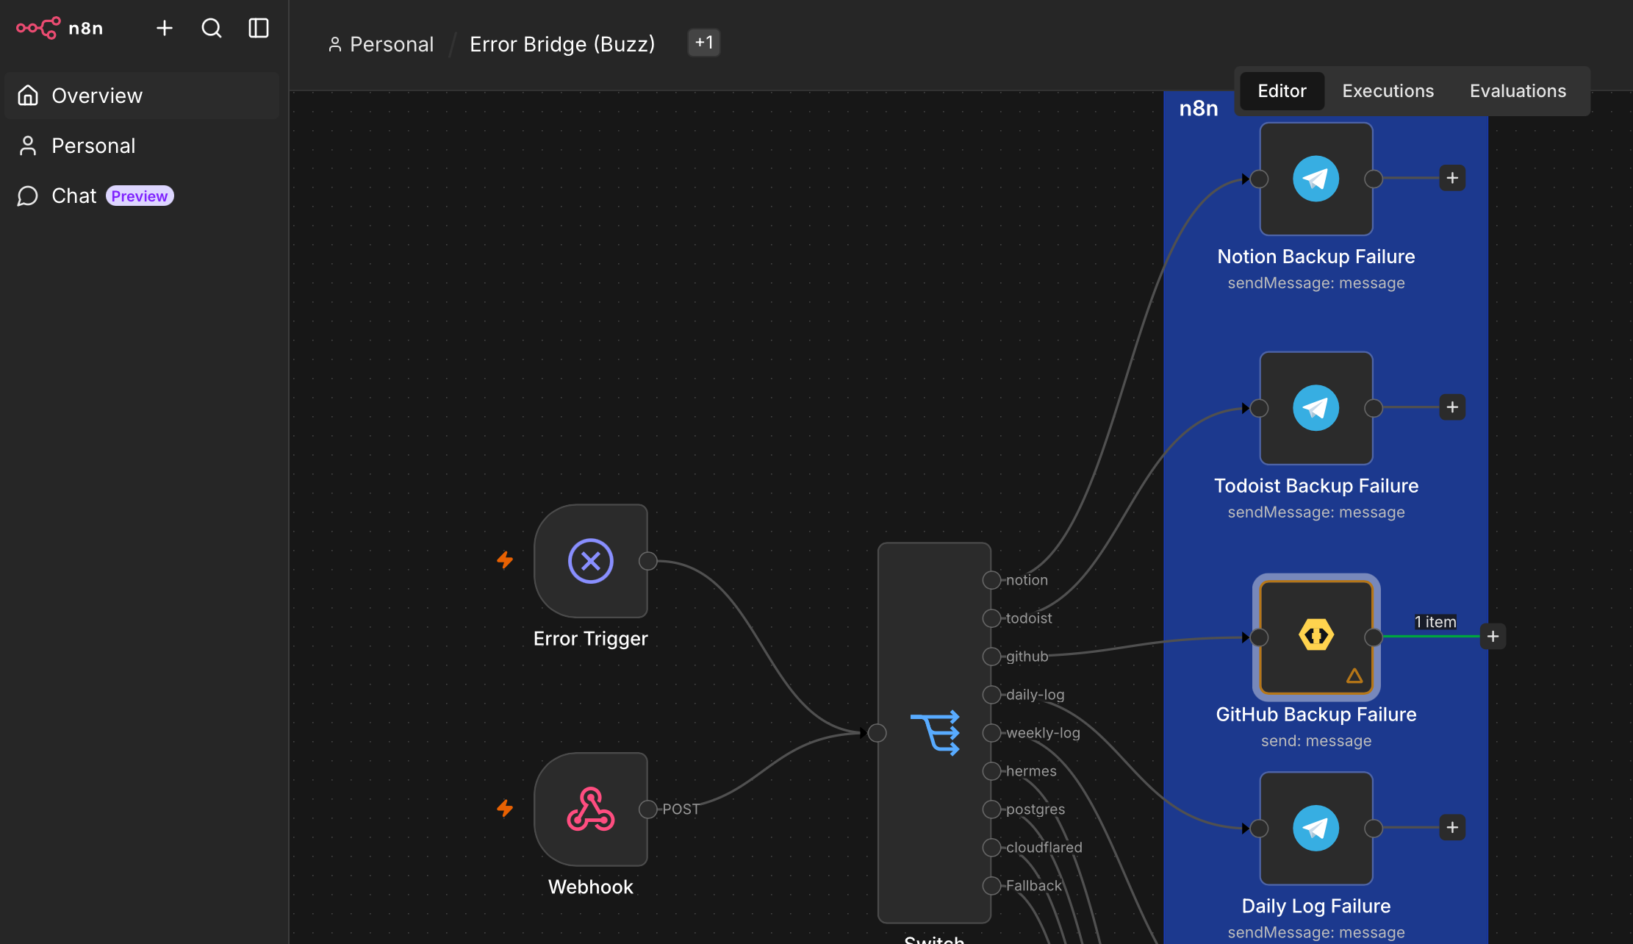Select the Daily Log Failure Telegram node
Screen dimensions: 1633x944
pyautogui.click(x=1316, y=829)
